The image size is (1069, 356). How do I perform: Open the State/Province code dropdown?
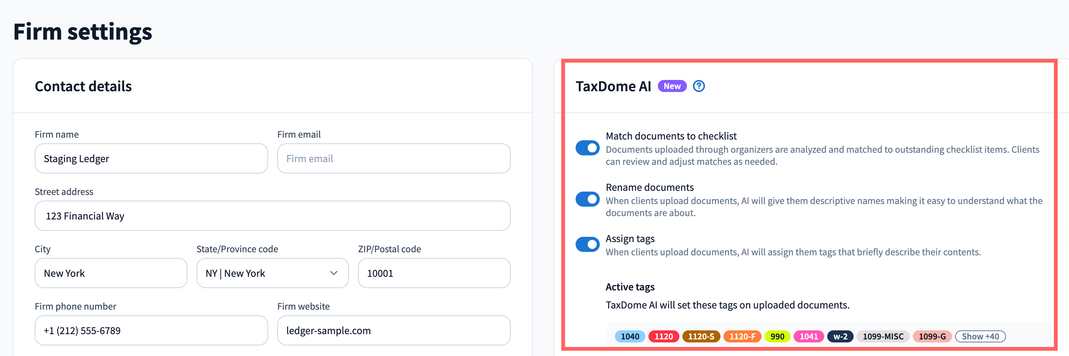tap(272, 273)
